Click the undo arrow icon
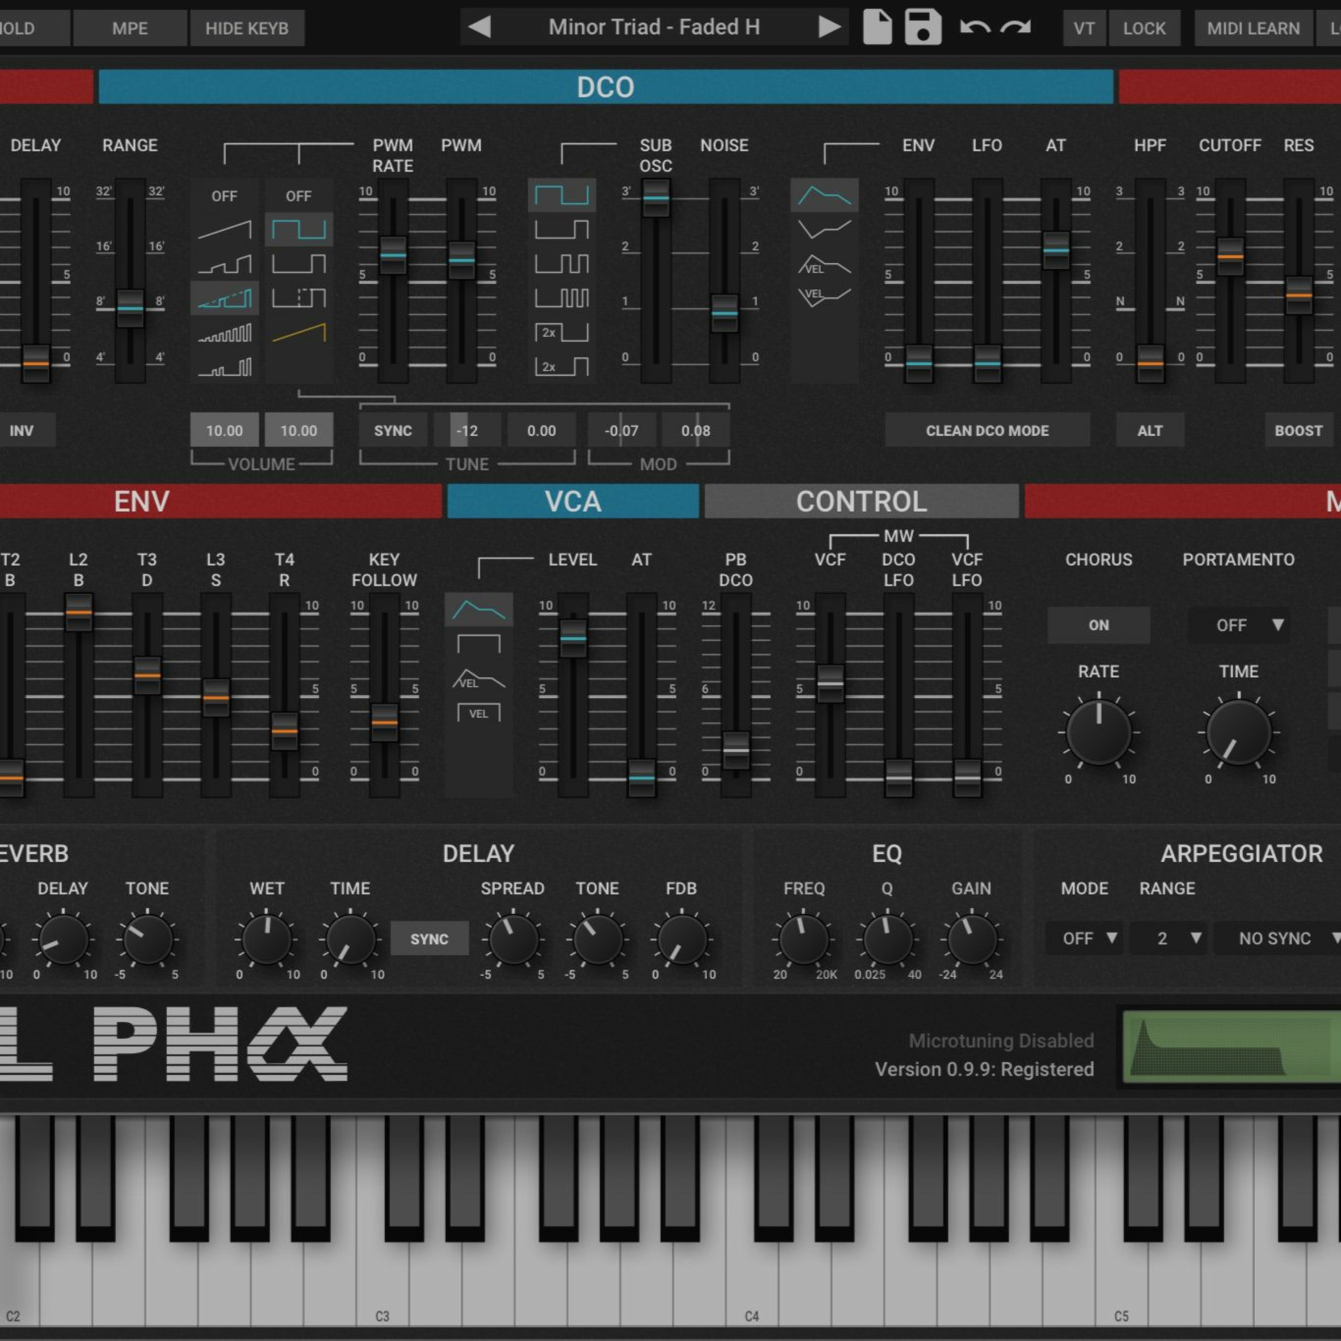 coord(974,28)
